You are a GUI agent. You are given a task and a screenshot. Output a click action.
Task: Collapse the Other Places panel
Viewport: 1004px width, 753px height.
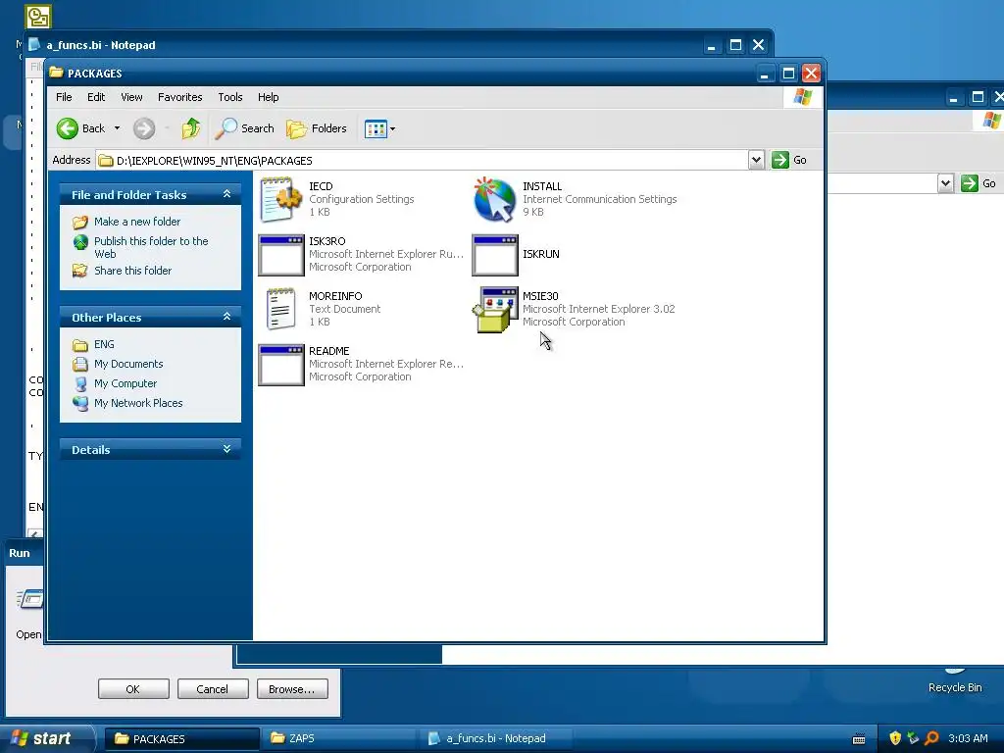[226, 317]
